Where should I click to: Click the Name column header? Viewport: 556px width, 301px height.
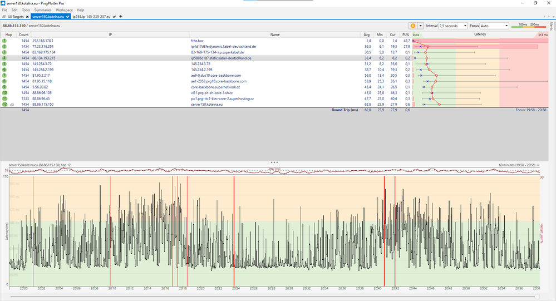275,34
